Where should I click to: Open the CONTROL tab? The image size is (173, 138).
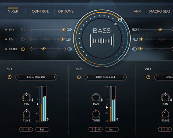40,11
